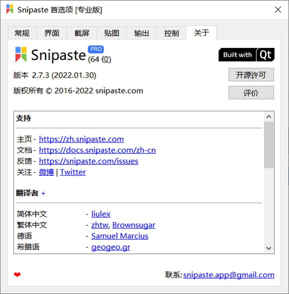Open the 贴图 settings tab
This screenshot has width=289, height=294.
(x=112, y=33)
